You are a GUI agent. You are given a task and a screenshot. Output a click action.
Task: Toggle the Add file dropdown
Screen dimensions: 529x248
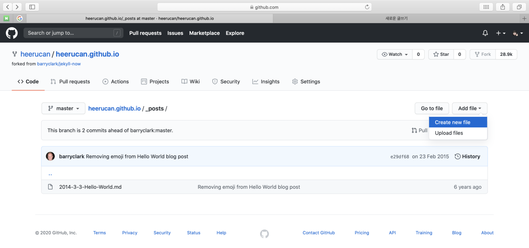(x=469, y=108)
